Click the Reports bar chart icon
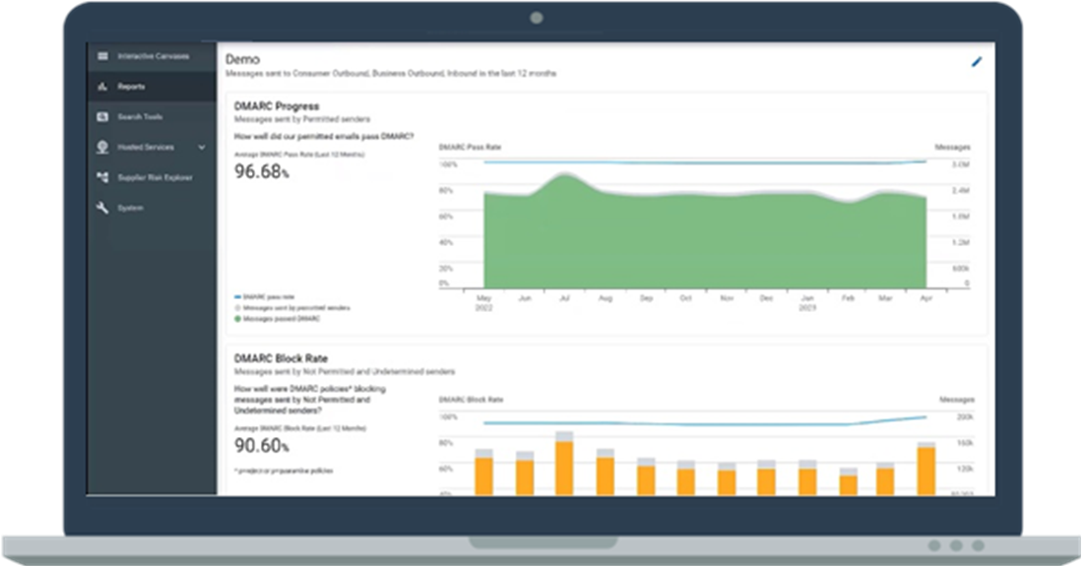 [101, 87]
